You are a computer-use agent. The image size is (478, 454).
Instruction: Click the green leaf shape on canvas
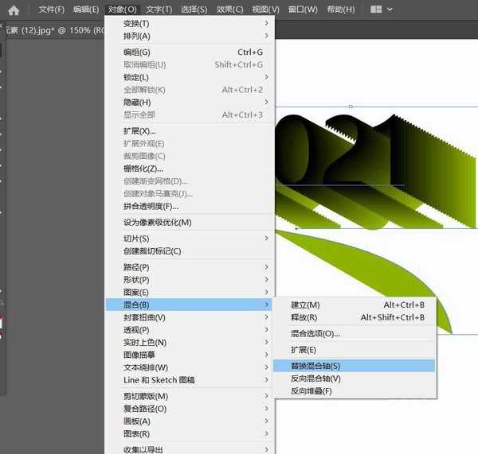click(374, 270)
